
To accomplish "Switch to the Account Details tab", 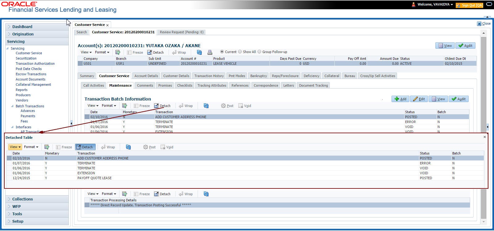I will pyautogui.click(x=146, y=76).
